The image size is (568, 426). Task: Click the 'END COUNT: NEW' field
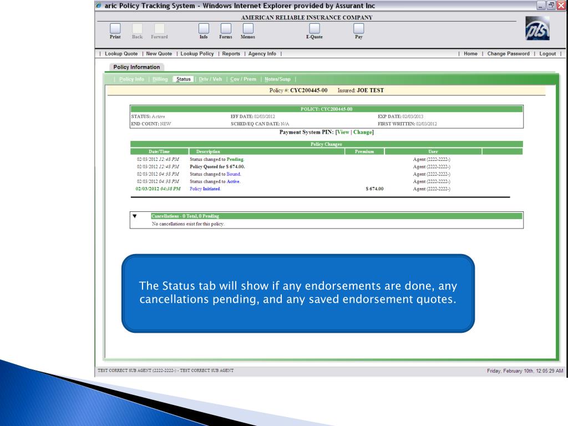(151, 124)
